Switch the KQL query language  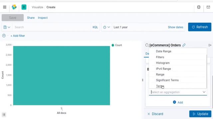(x=95, y=27)
